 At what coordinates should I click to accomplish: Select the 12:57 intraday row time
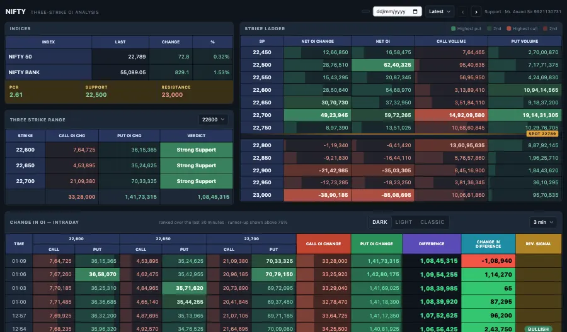19,316
